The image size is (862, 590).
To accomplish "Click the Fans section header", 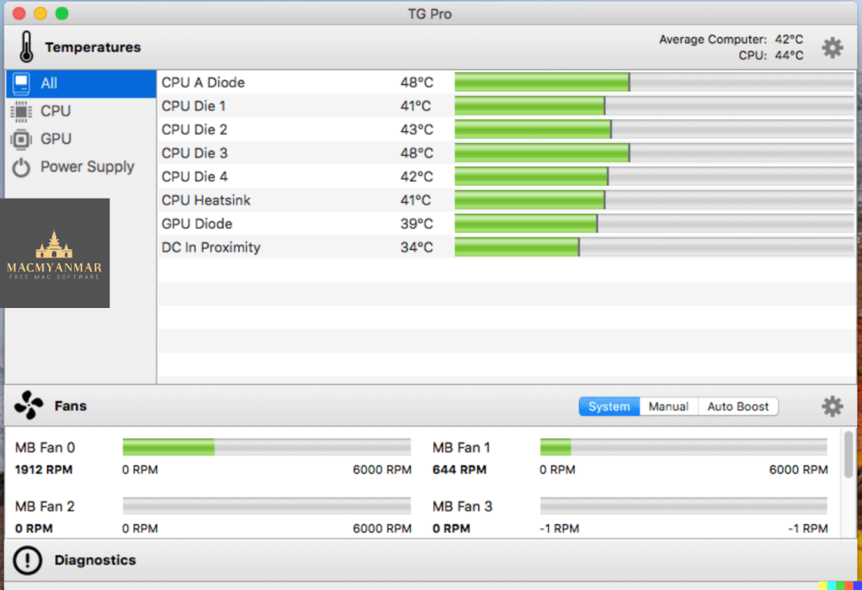I will pos(71,406).
